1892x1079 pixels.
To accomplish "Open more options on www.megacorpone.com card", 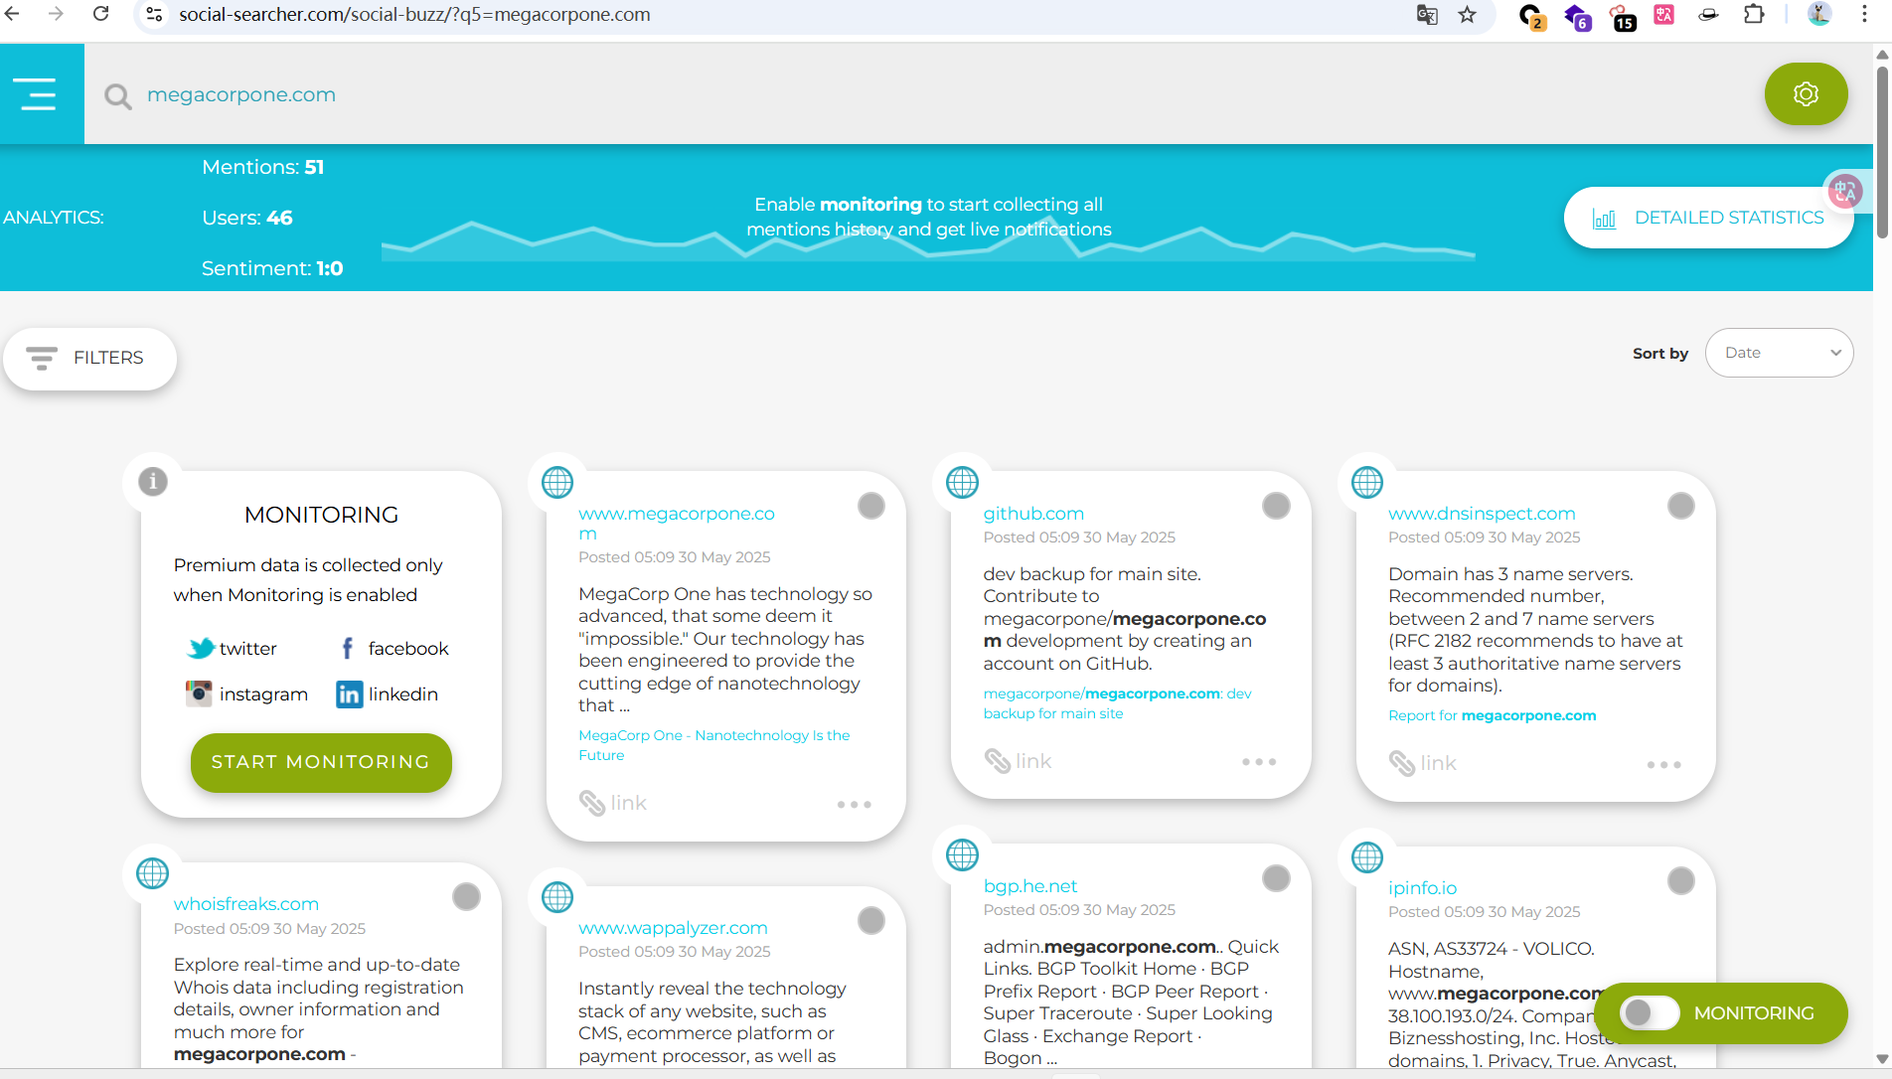I will pos(854,804).
